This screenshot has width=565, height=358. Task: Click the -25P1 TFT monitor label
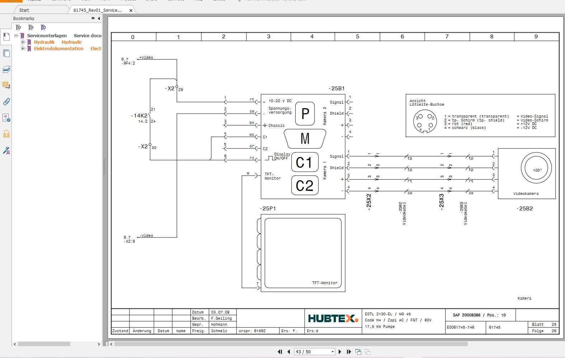click(x=268, y=209)
